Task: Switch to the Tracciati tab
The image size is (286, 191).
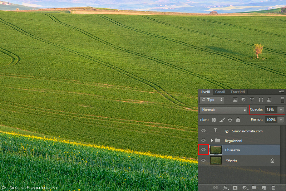Action: [237, 92]
